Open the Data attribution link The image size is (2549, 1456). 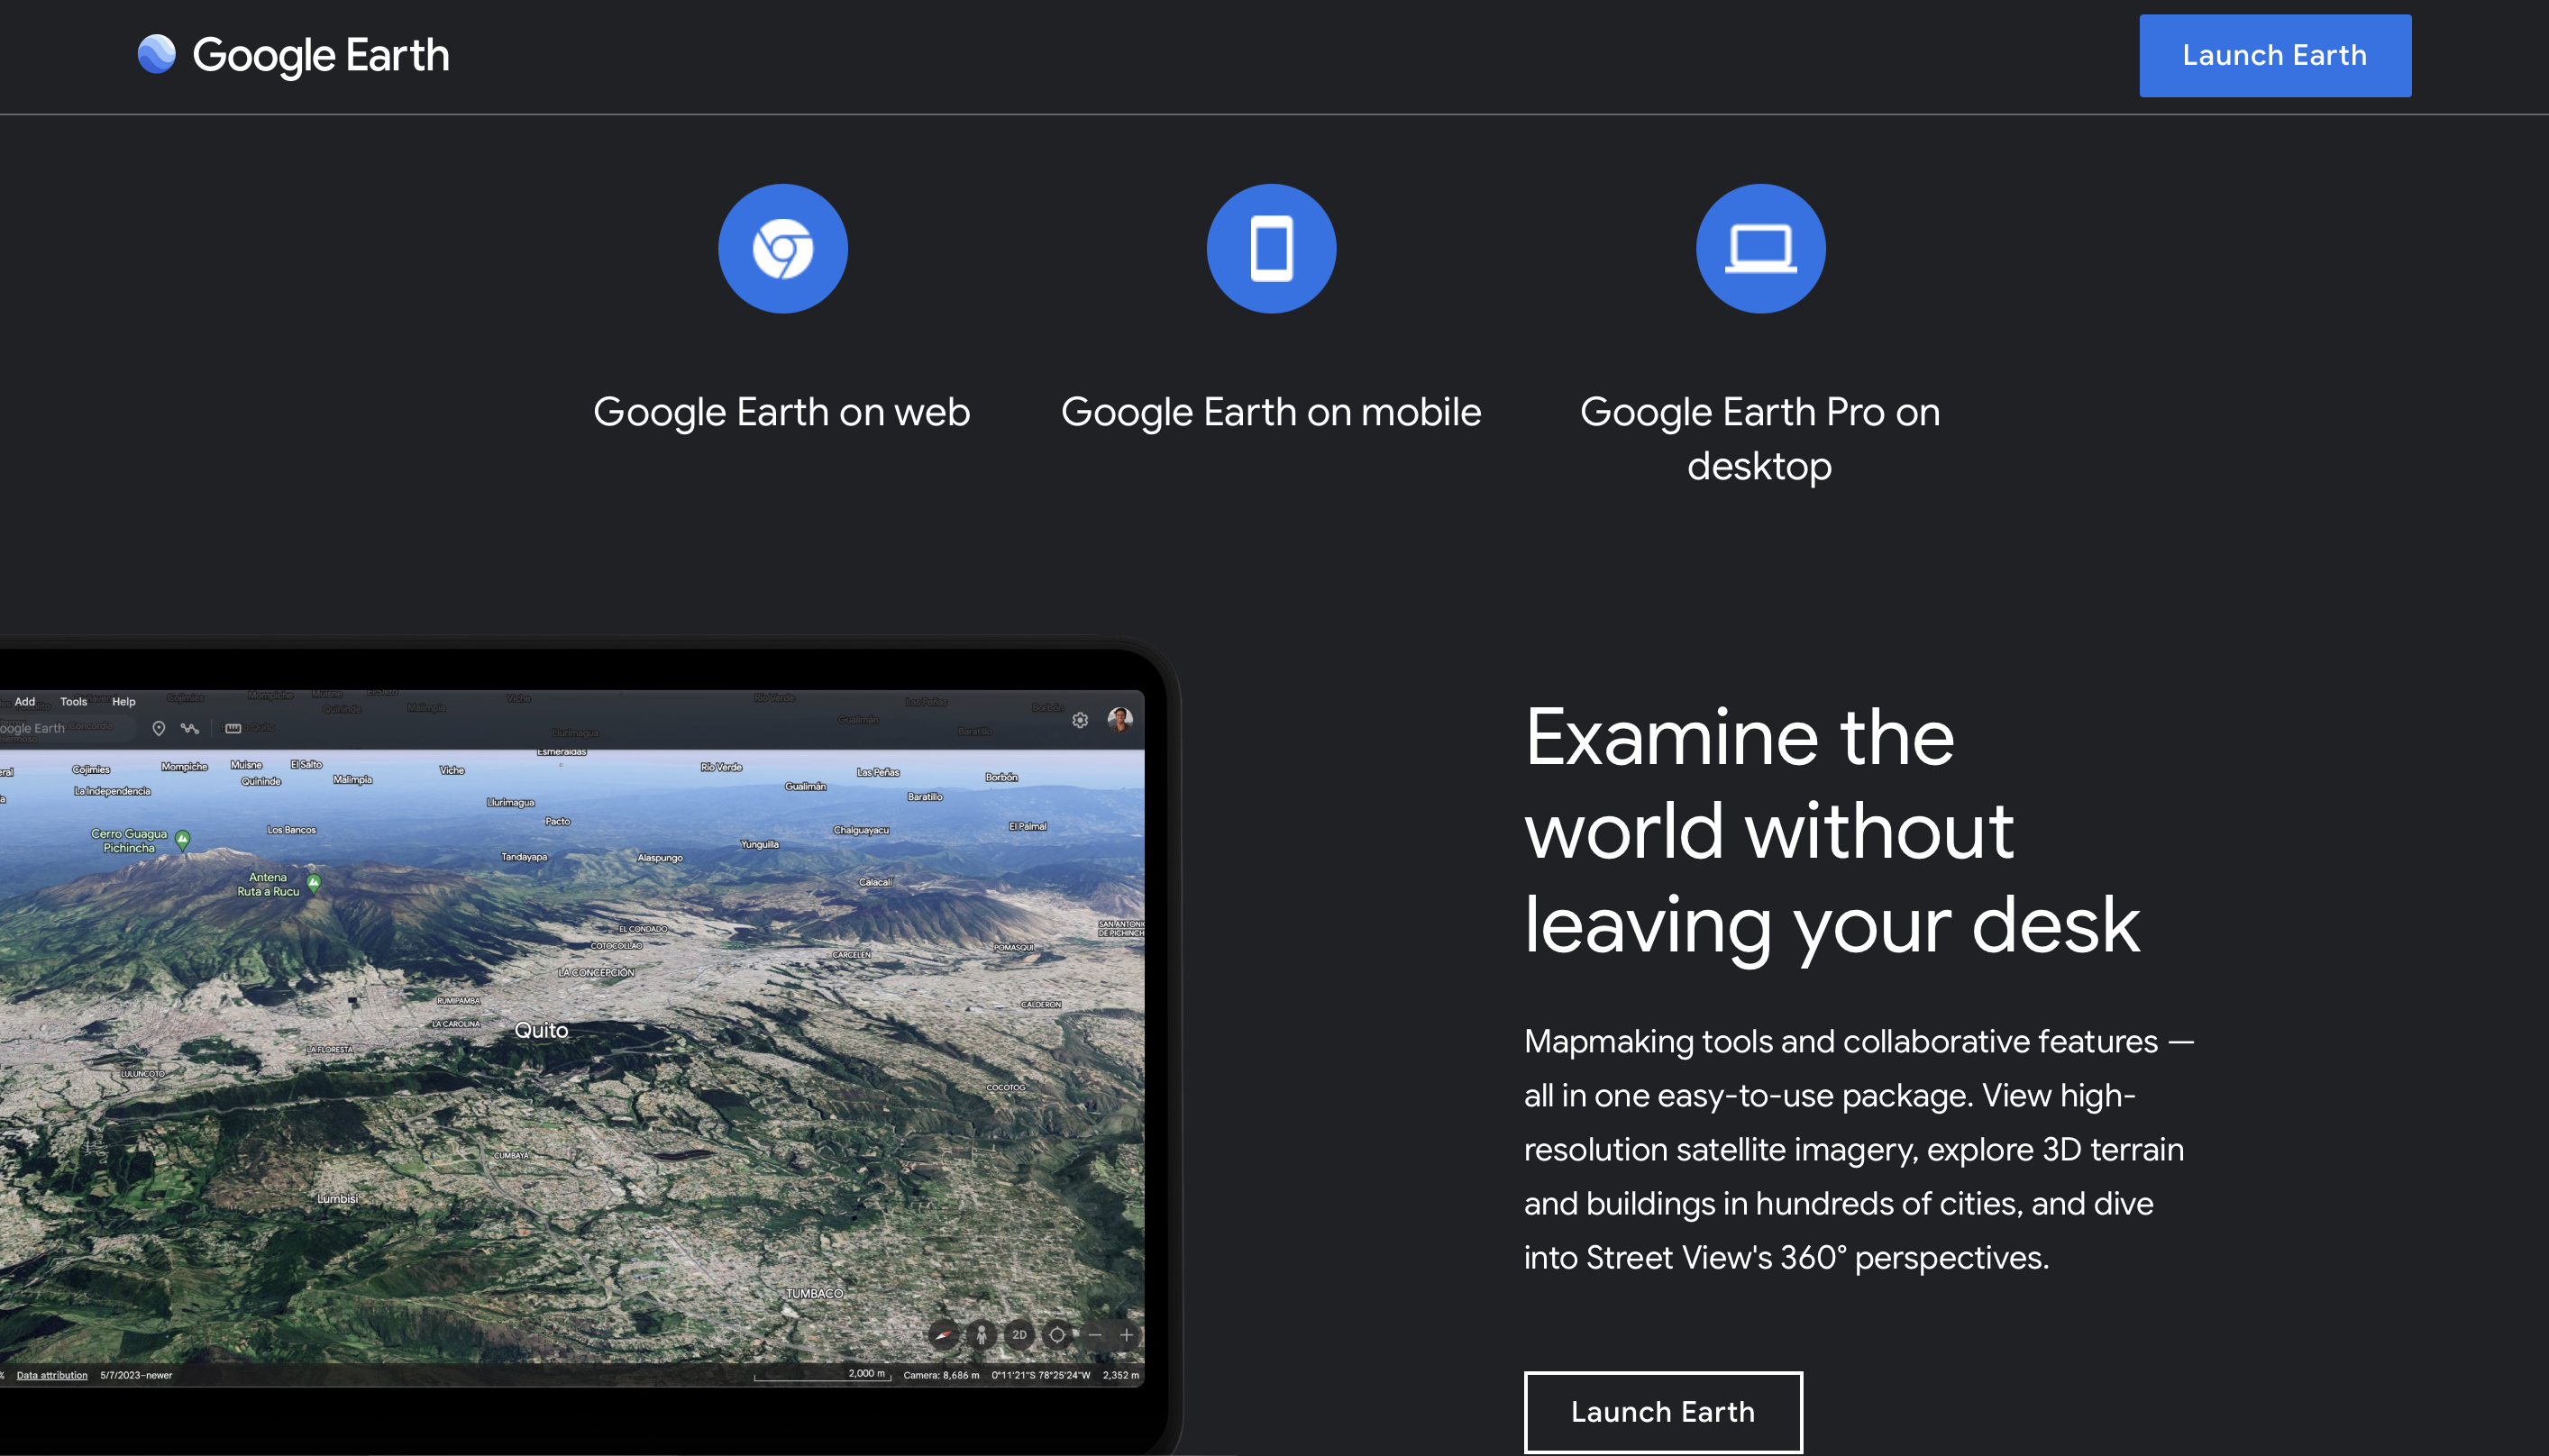pos(52,1375)
